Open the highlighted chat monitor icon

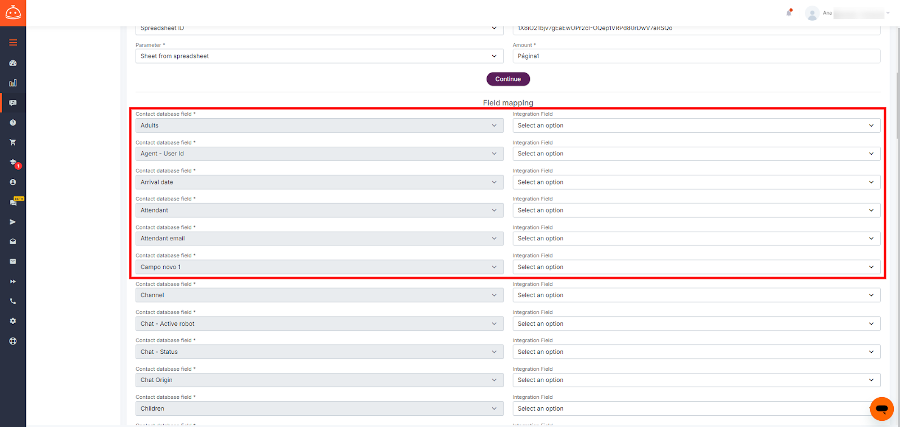13,103
